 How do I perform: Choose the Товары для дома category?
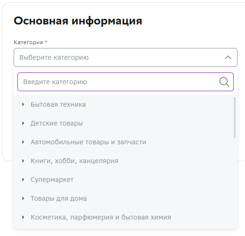tap(59, 198)
